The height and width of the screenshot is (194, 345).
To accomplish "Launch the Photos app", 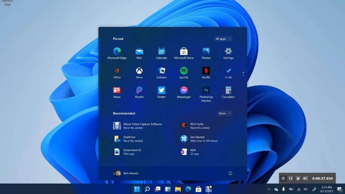I will click(x=206, y=53).
